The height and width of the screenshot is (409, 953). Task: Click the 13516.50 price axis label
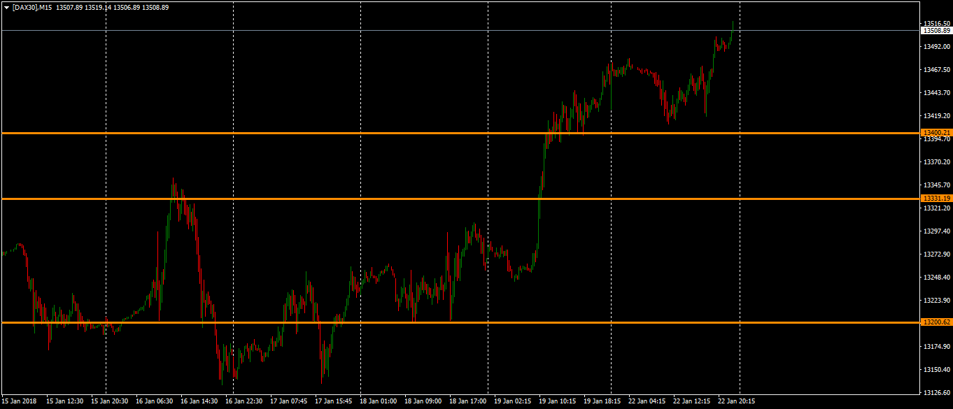(x=936, y=23)
